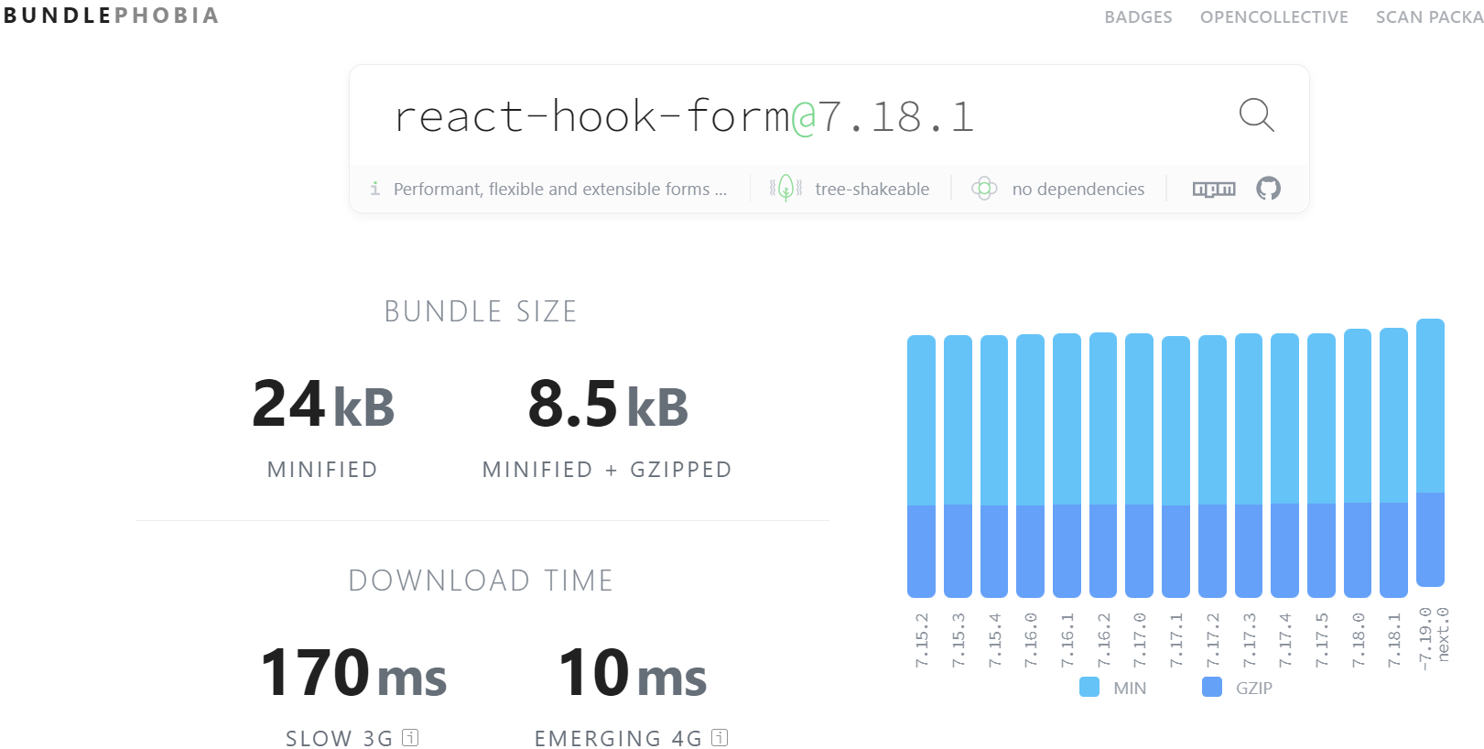Image resolution: width=1484 pixels, height=749 pixels.
Task: Select the 7.15.2 version bar
Action: pyautogui.click(x=921, y=466)
